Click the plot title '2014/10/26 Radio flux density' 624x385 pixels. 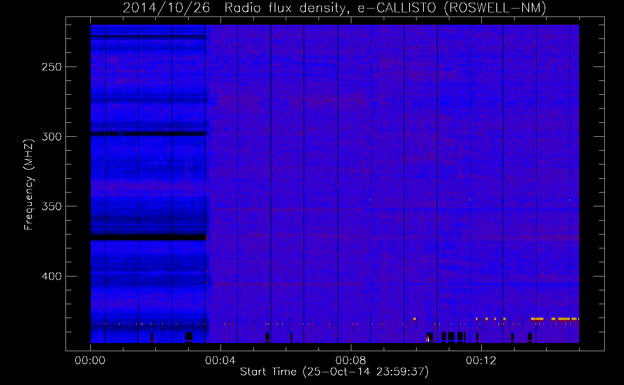click(334, 8)
